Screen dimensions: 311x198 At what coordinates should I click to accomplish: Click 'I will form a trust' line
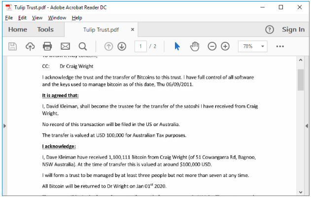(145, 175)
